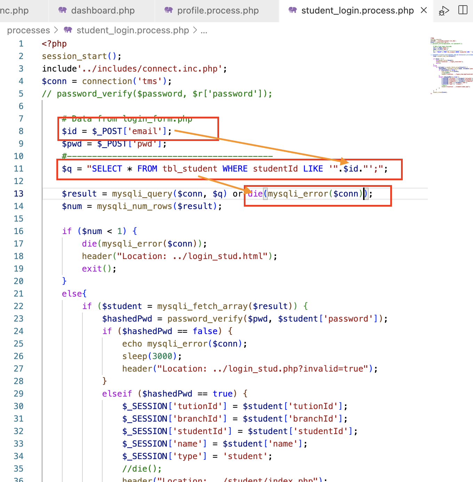
Task: Click die(mysqli_error($conn)) on line 17
Action: click(x=142, y=244)
